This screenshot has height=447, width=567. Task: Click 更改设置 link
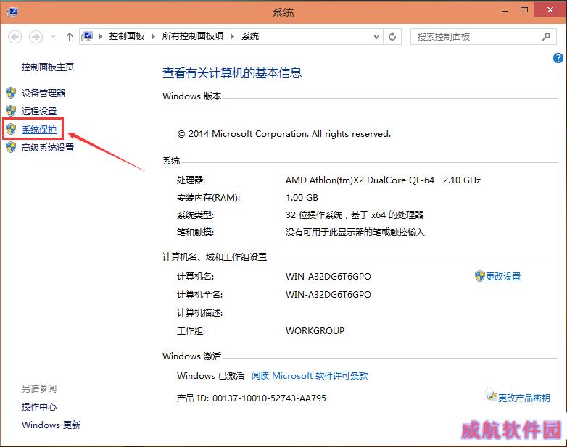tap(503, 277)
